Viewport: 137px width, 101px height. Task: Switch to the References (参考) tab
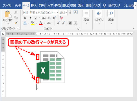click(57, 5)
